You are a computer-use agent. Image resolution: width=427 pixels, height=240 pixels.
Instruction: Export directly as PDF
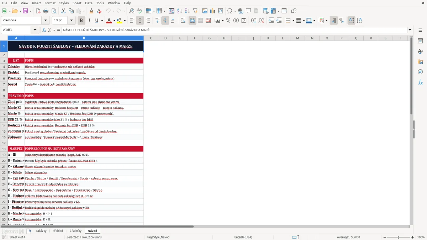(x=38, y=11)
